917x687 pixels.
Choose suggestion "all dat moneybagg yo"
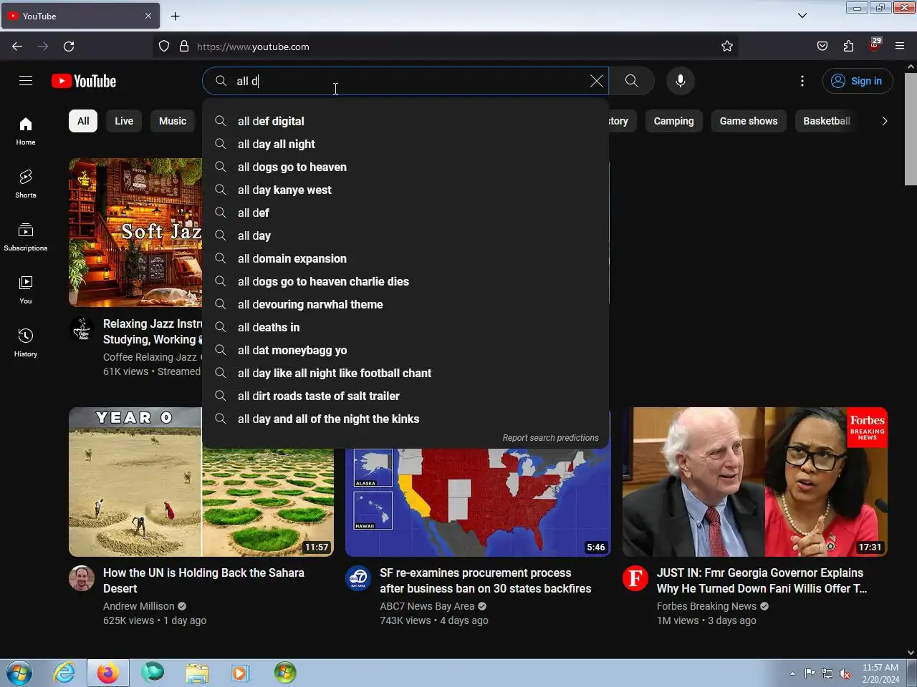(x=405, y=350)
